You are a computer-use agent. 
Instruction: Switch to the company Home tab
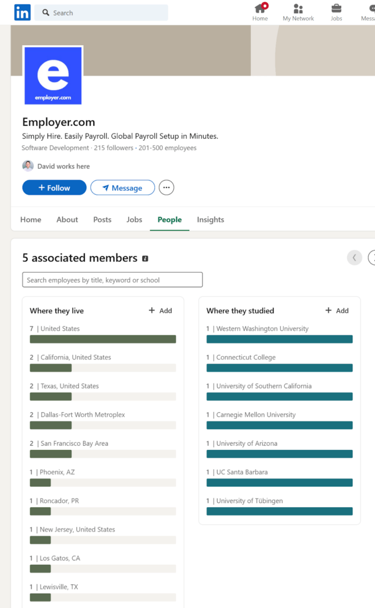point(31,220)
